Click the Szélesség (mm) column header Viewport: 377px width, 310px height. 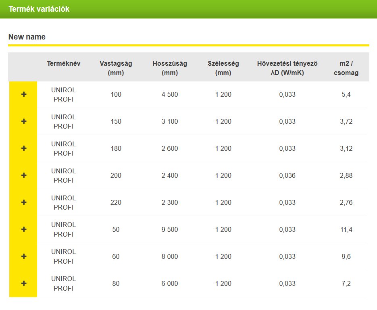223,68
